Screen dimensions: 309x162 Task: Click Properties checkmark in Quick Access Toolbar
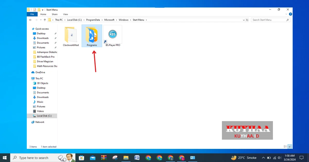(x=35, y=10)
